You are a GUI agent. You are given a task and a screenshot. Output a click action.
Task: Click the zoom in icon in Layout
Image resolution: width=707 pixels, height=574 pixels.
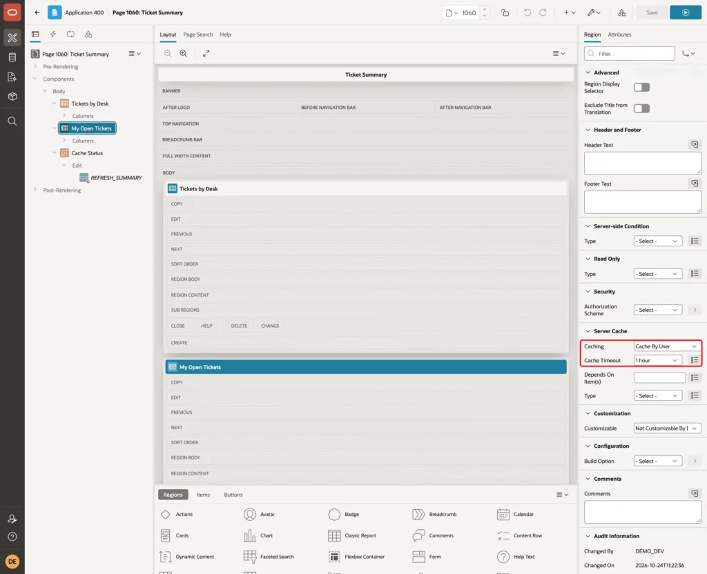point(184,53)
